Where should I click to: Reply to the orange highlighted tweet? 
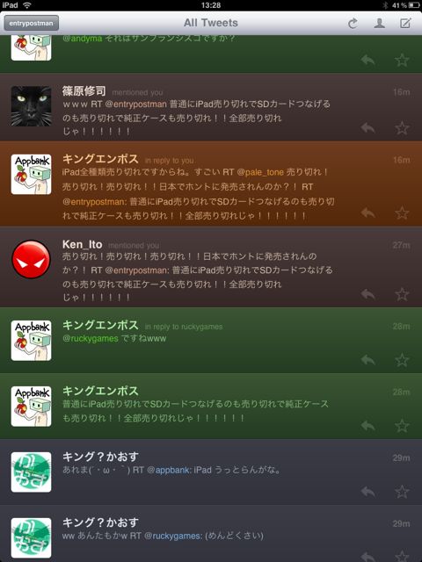[x=367, y=213]
